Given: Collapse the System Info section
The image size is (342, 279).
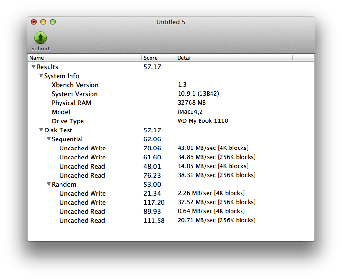Looking at the screenshot, I should coord(41,76).
